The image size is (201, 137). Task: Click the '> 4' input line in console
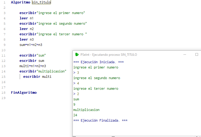(x=76, y=83)
